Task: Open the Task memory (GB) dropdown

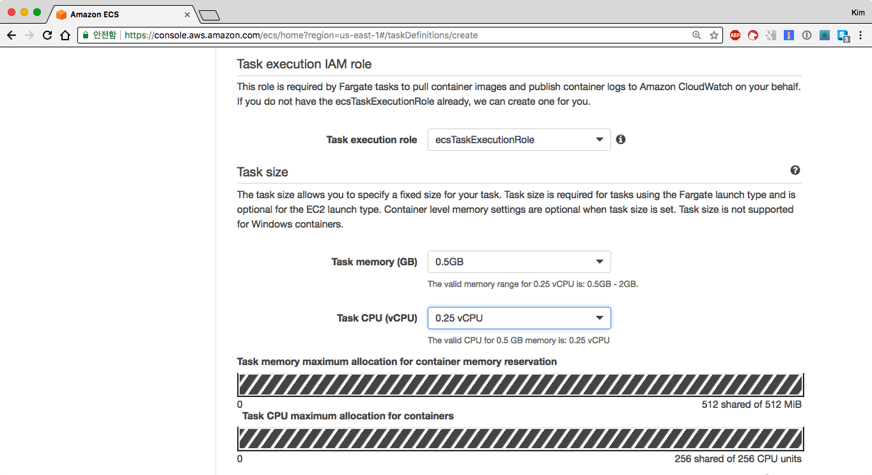Action: point(518,261)
